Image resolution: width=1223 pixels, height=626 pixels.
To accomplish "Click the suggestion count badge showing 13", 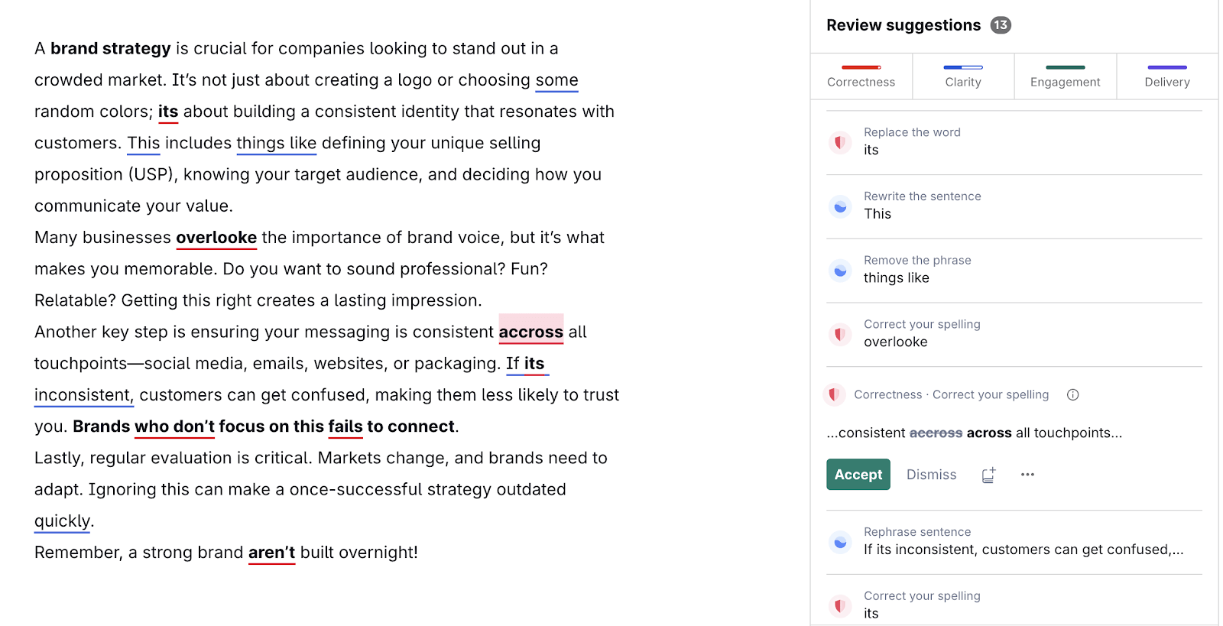I will coord(1001,24).
